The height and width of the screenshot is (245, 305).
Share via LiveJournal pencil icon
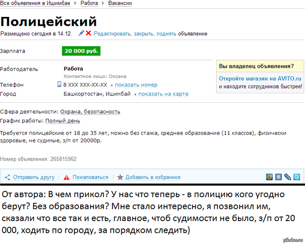click(288, 177)
